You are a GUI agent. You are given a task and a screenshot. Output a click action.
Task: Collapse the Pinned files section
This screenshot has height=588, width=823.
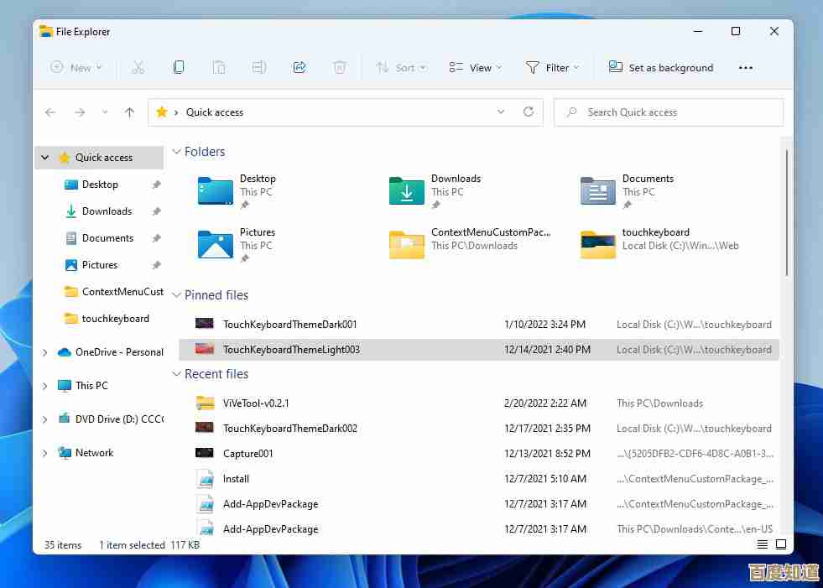(x=177, y=295)
